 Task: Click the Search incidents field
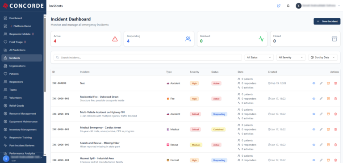point(148,58)
